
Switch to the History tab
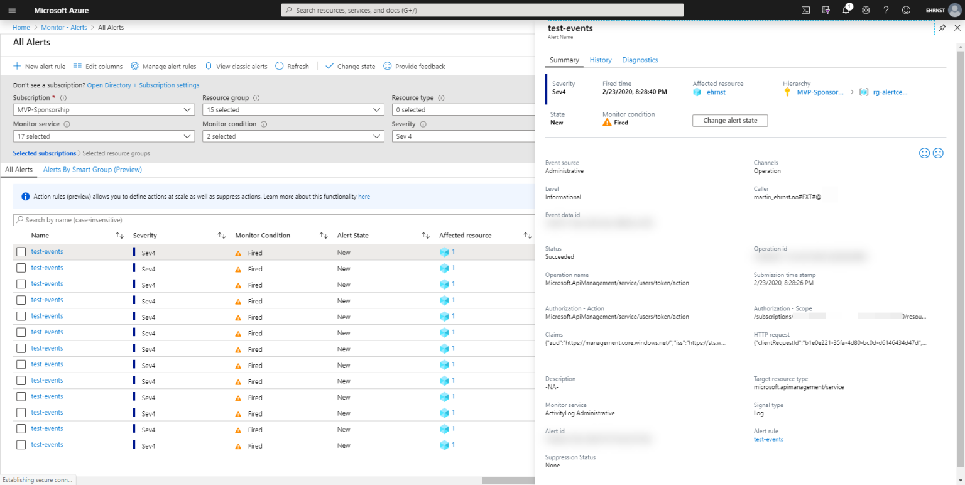click(601, 60)
